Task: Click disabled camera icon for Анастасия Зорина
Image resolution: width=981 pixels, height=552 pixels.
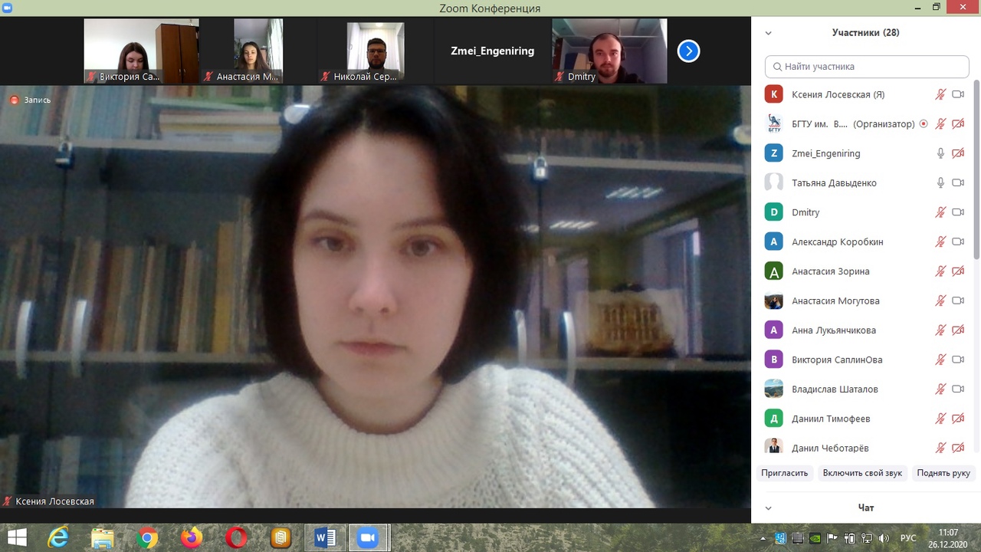Action: pos(957,271)
